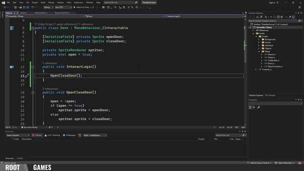Click the bookmark toolbar icon

pos(137,8)
